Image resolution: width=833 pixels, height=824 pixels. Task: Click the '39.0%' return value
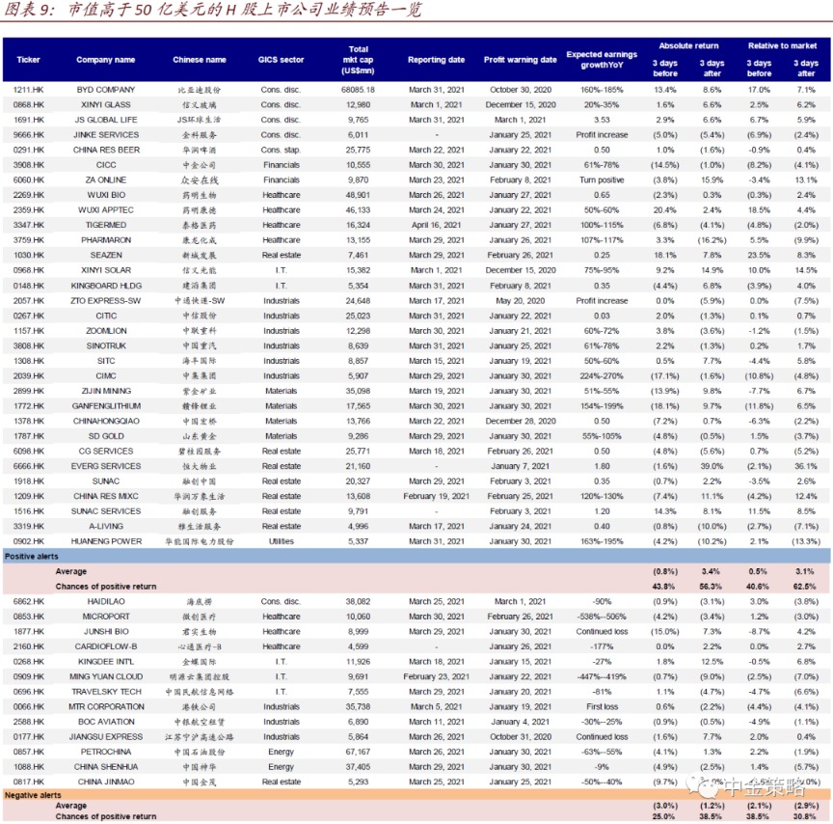click(x=712, y=466)
